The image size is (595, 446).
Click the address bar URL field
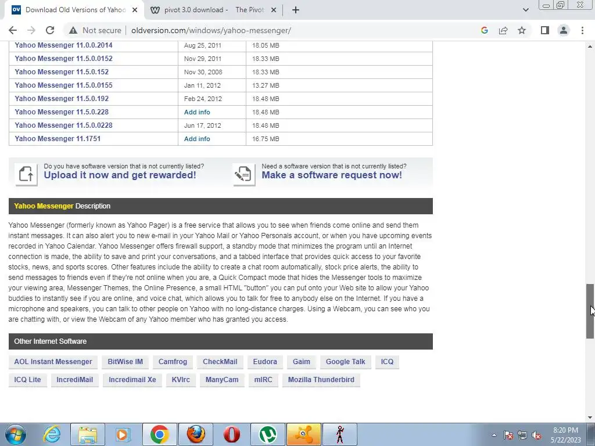(x=211, y=30)
